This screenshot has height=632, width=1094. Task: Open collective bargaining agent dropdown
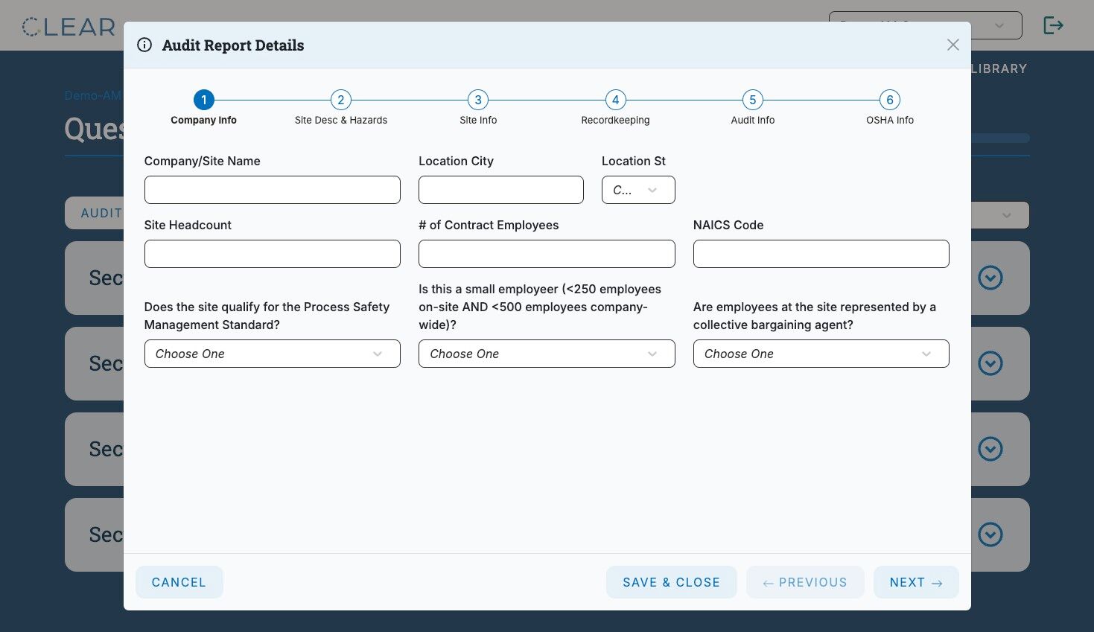tap(821, 354)
